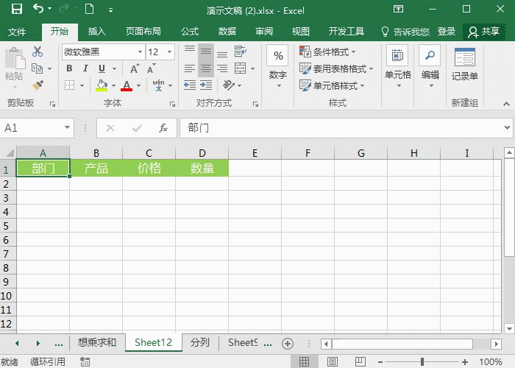Click cell D1 containing 数量
Viewport: 515px width, 368px height.
202,169
